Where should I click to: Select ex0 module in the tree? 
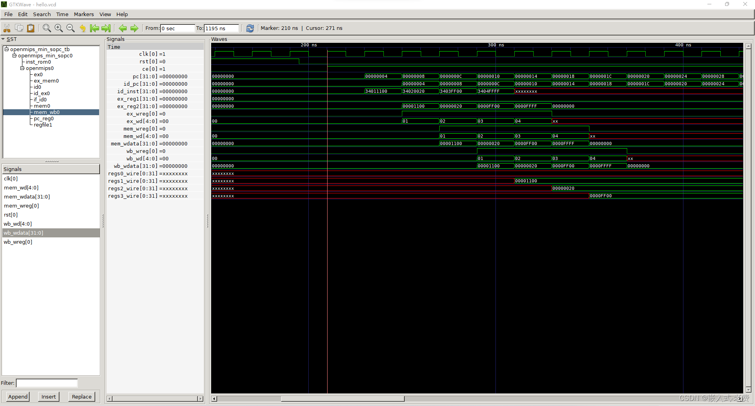[38, 74]
